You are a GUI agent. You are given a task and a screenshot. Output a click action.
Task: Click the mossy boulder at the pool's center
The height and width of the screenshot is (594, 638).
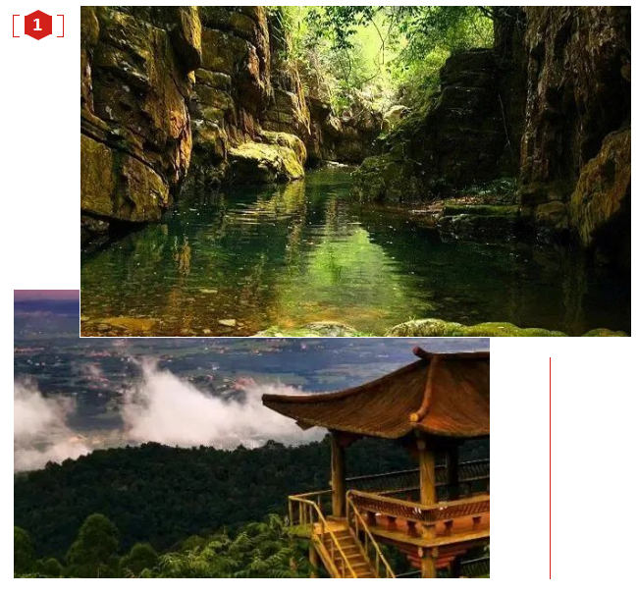(267, 157)
